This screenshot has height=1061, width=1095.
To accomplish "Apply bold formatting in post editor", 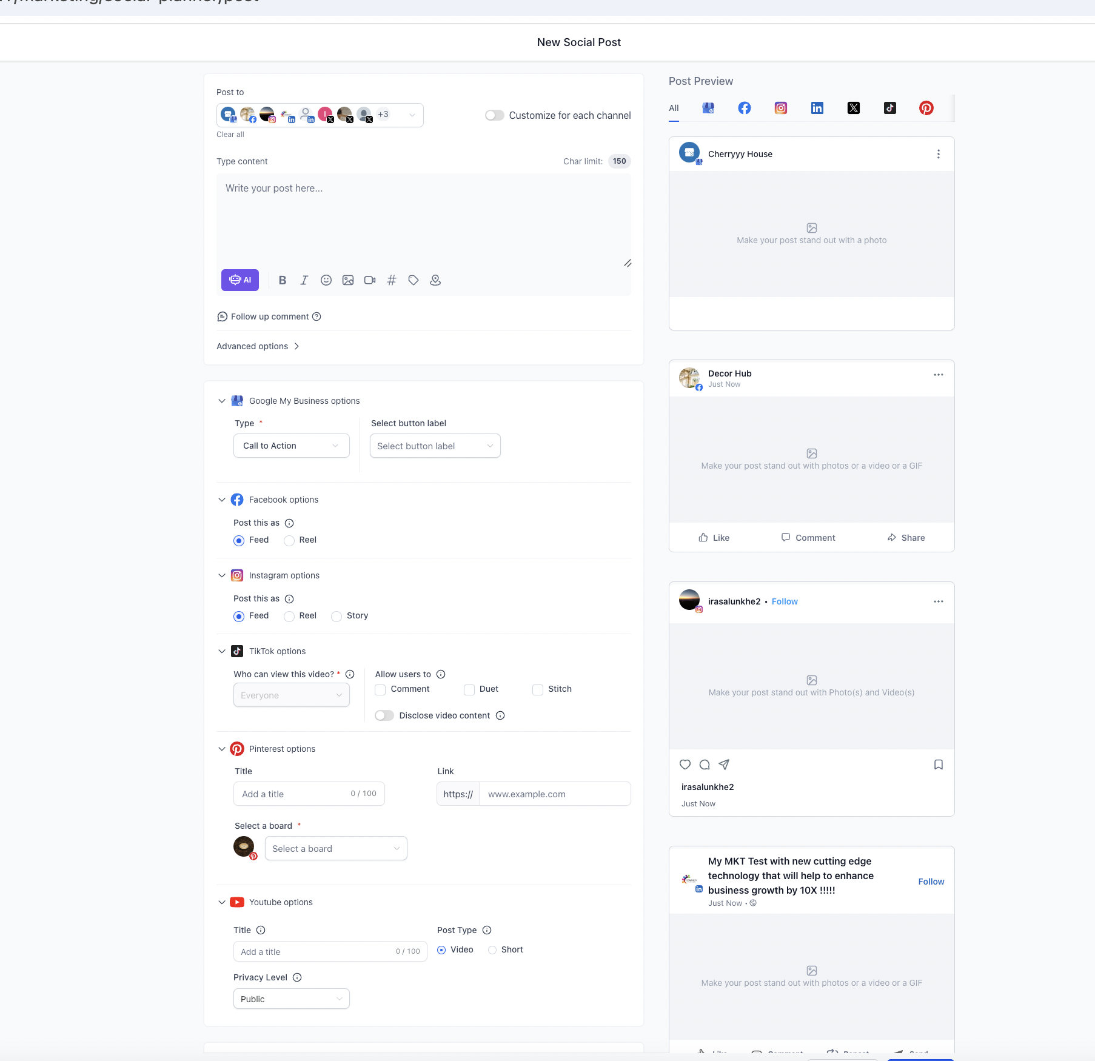I will pyautogui.click(x=283, y=280).
